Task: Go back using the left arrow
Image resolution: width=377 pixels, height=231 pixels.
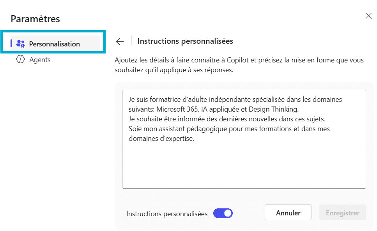Action: point(120,41)
